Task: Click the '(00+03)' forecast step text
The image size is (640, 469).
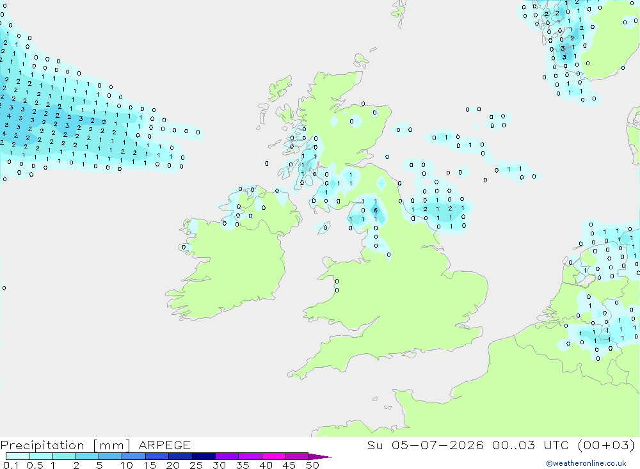Action: [607, 445]
